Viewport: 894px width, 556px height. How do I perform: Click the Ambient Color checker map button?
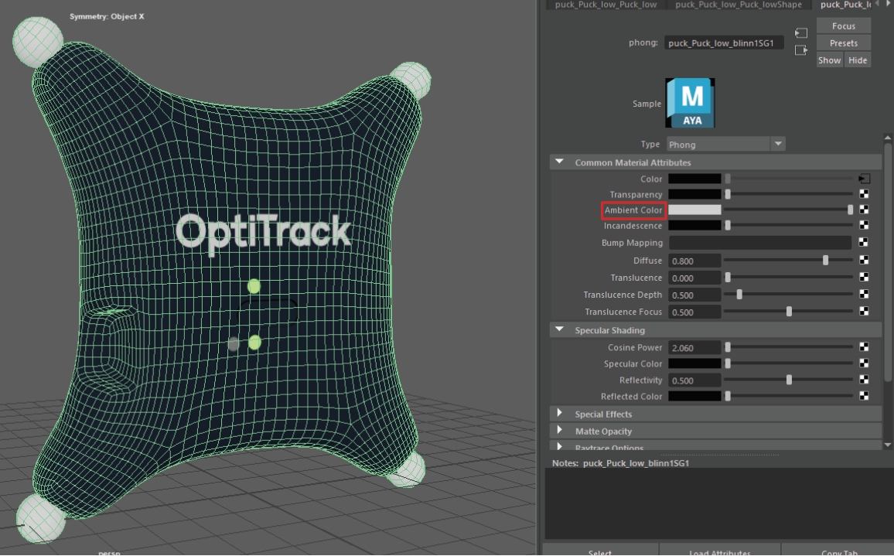point(864,210)
